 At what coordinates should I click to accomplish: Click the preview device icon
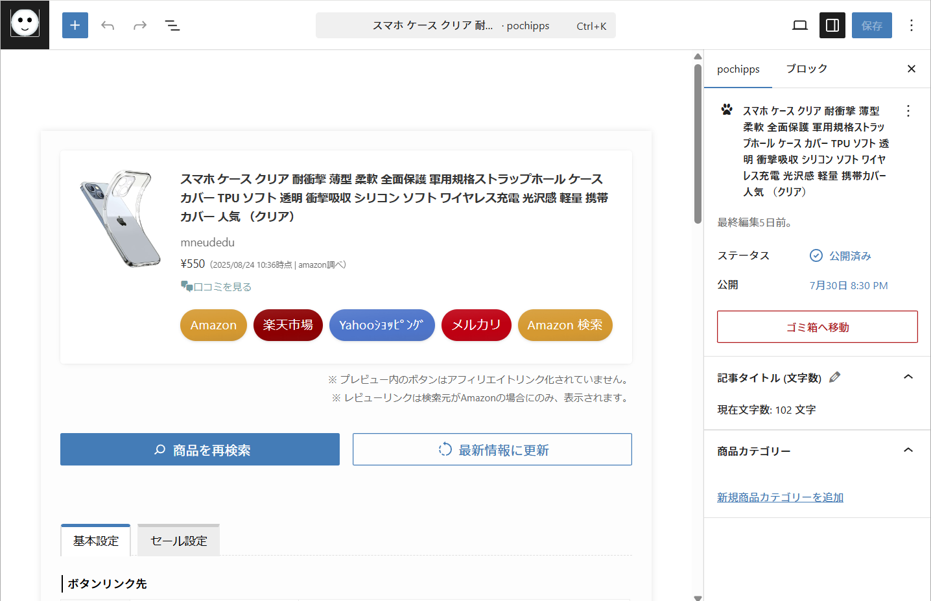[x=800, y=25]
